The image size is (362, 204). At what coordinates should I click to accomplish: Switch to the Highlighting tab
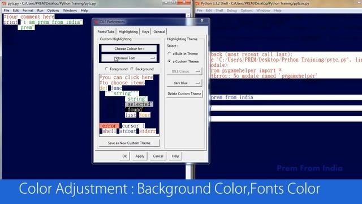click(128, 32)
